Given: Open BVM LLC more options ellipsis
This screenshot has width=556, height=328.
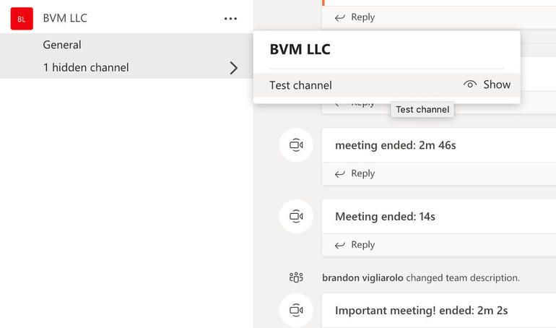Looking at the screenshot, I should (x=230, y=19).
